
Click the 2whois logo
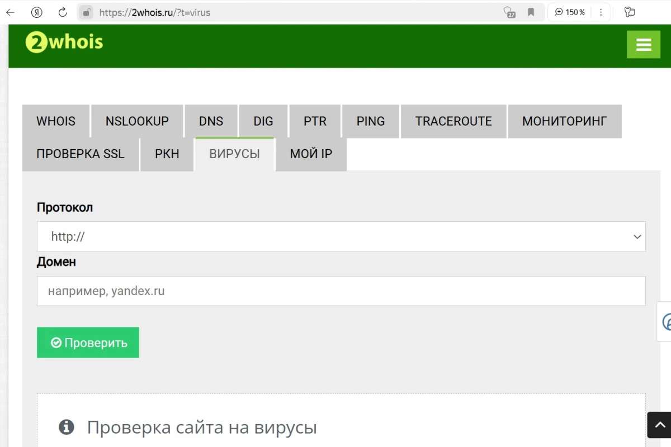click(64, 42)
